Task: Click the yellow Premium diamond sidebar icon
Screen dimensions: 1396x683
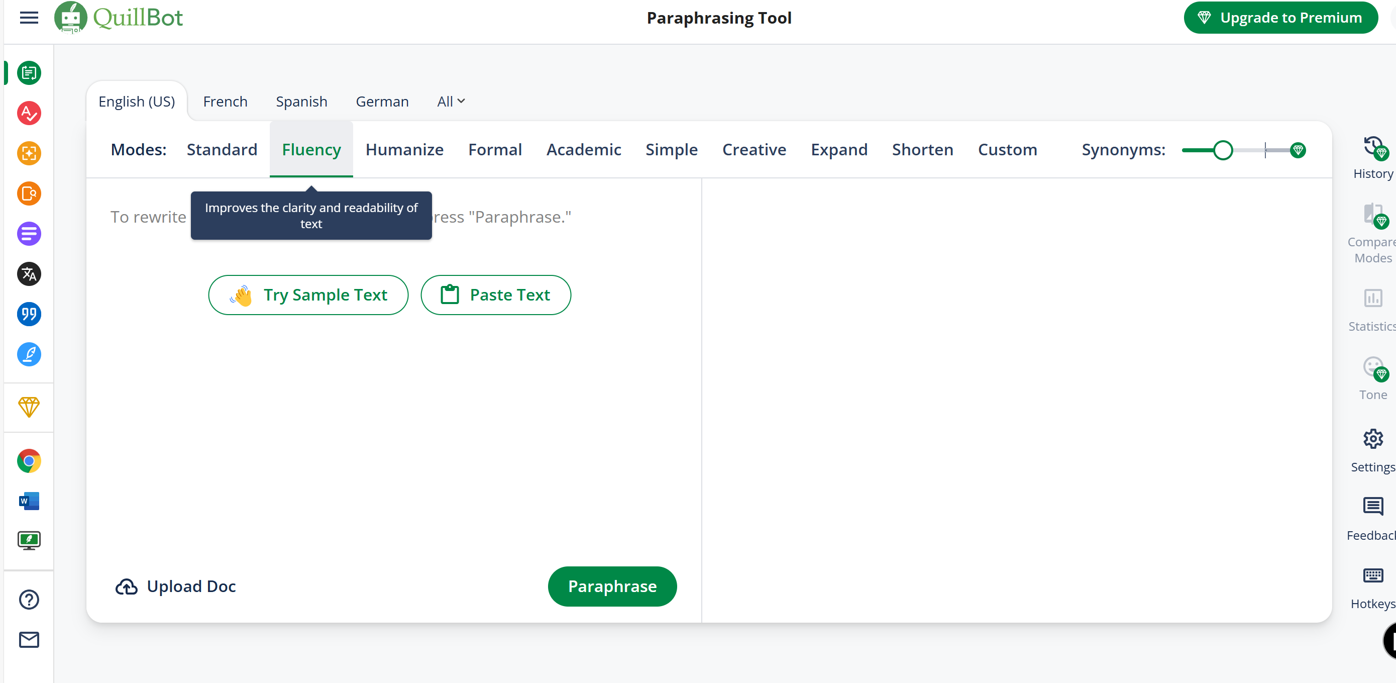Action: pyautogui.click(x=29, y=407)
